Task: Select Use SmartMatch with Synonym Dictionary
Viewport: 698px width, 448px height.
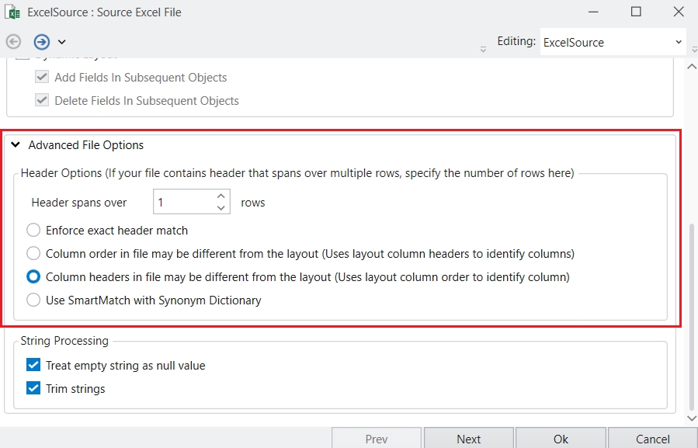Action: 33,300
